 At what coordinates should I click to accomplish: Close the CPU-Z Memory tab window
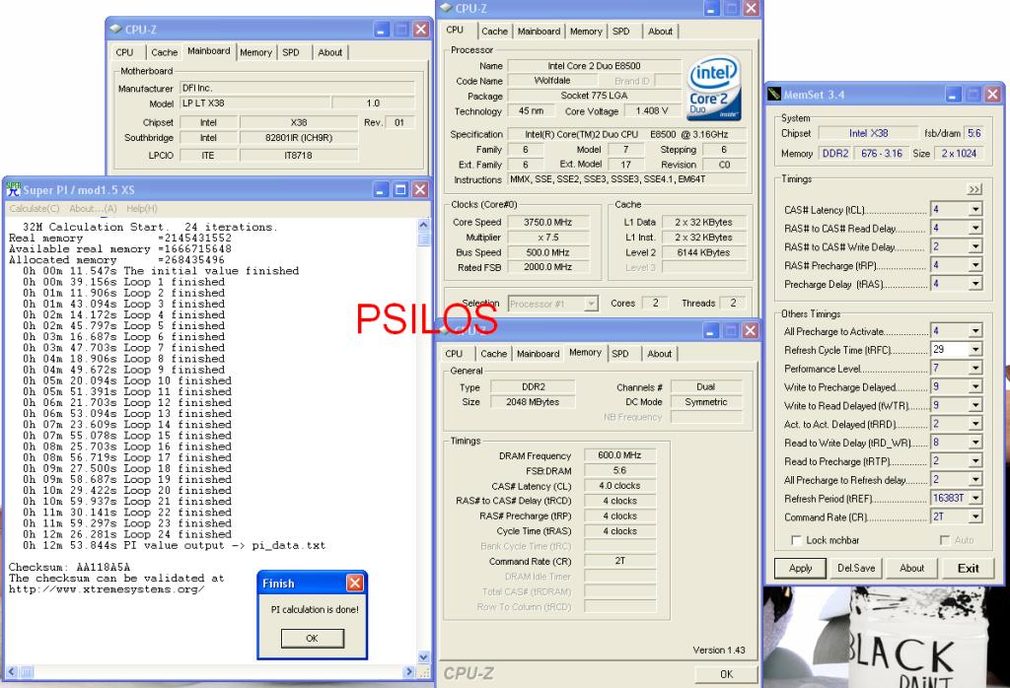tap(751, 330)
